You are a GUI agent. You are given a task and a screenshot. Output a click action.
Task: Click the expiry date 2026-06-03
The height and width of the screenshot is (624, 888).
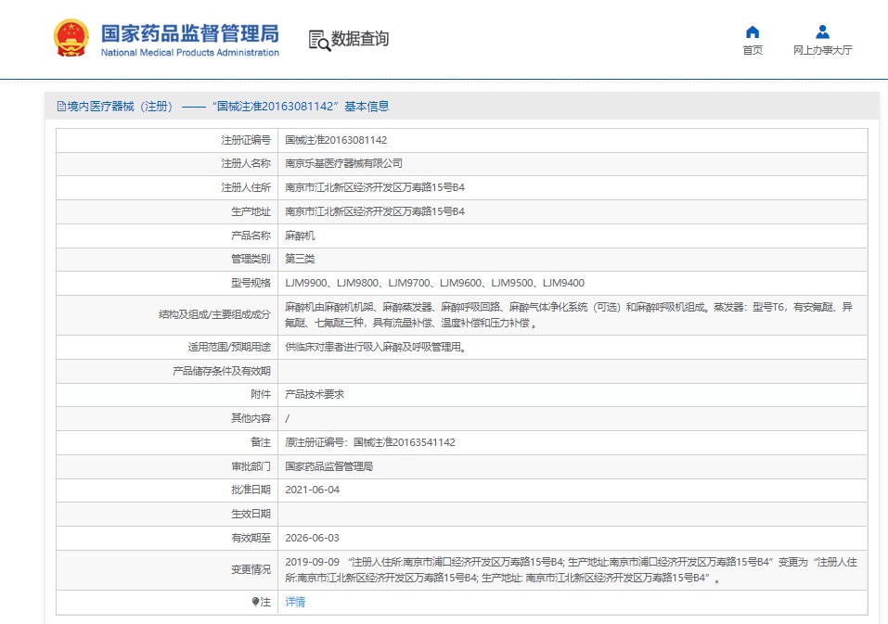pyautogui.click(x=312, y=538)
